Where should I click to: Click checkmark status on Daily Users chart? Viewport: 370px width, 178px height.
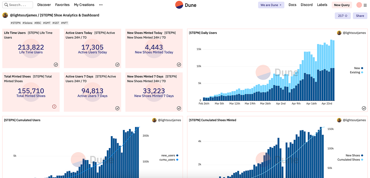[364, 108]
